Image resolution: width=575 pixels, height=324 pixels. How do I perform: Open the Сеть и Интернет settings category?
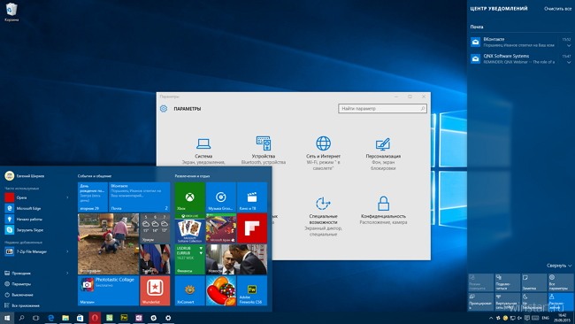[323, 152]
